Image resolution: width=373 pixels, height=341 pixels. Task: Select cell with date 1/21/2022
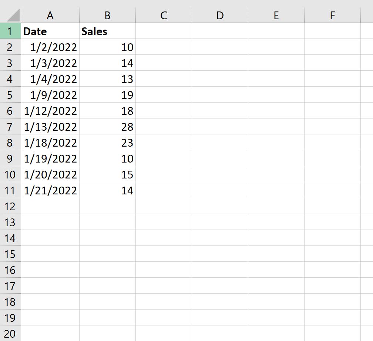click(x=50, y=191)
